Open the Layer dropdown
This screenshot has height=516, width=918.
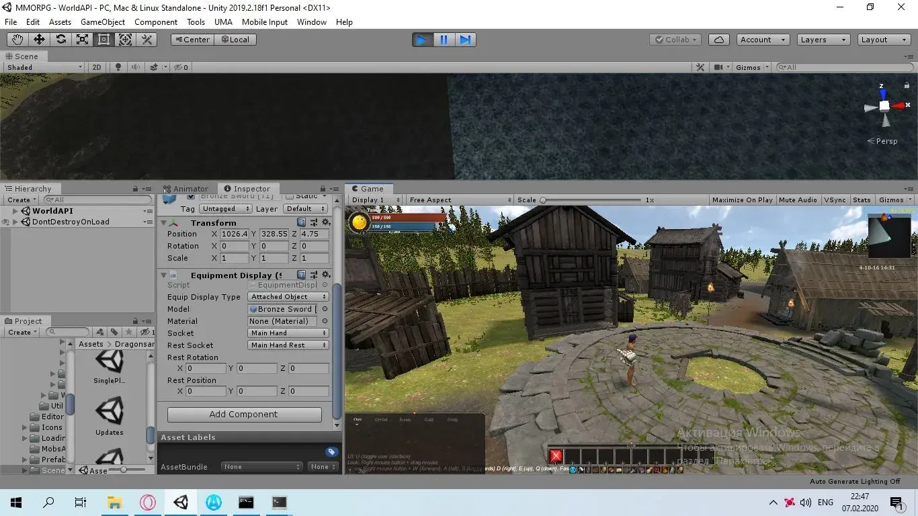click(x=305, y=209)
